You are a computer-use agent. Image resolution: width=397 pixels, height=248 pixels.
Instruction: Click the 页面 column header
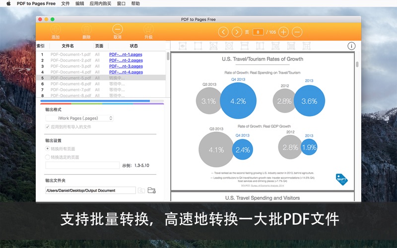99,46
